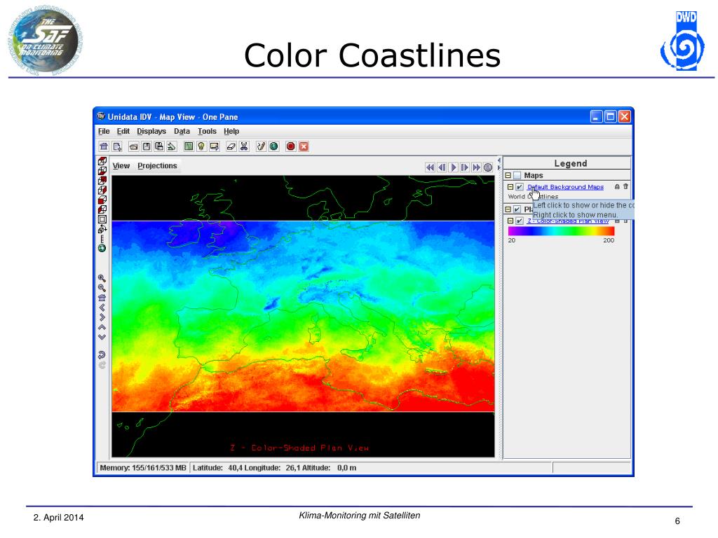Click the red circle record icon
Viewport: 718px width, 538px height.
pos(290,146)
